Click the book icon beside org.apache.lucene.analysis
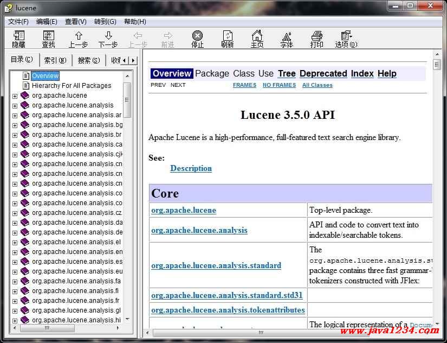Viewport: 447px width, 343px height. [x=25, y=105]
